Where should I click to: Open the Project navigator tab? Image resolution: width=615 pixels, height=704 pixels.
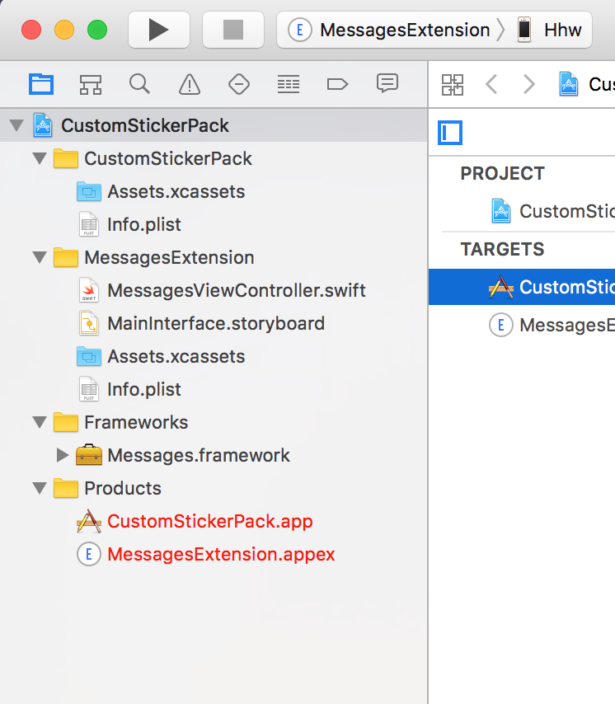click(x=40, y=83)
